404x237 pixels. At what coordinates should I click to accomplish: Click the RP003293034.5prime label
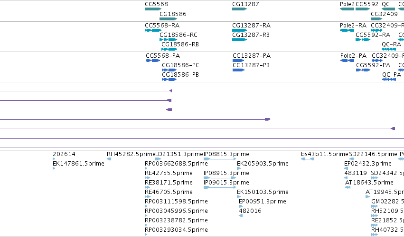[176, 230]
